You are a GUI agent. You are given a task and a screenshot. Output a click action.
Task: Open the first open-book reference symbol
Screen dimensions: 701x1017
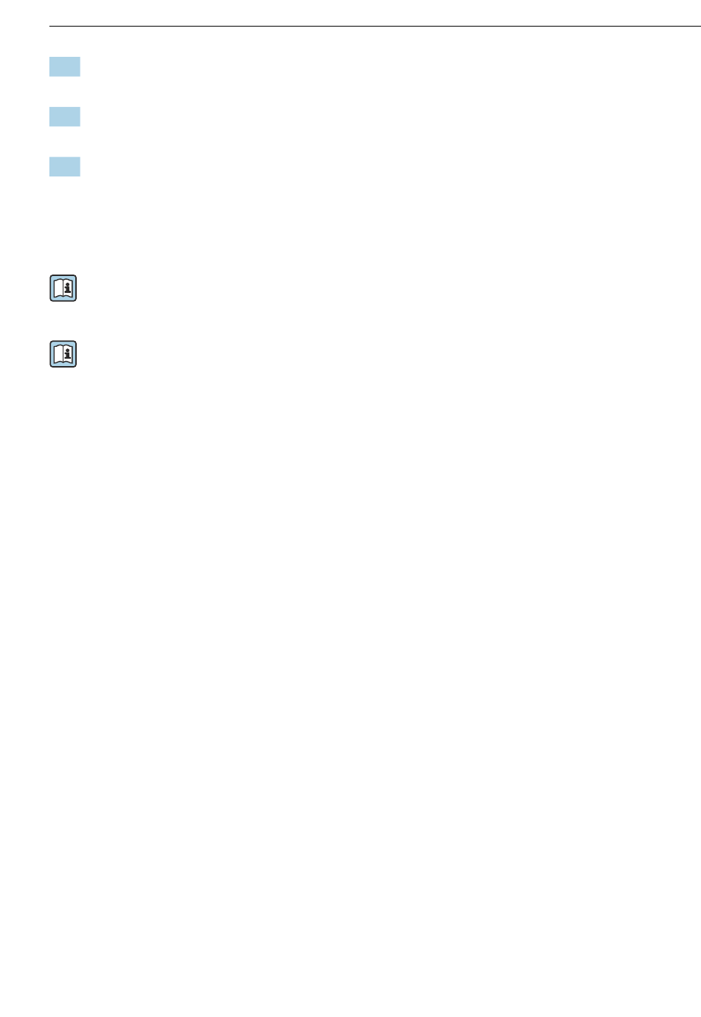click(x=63, y=288)
